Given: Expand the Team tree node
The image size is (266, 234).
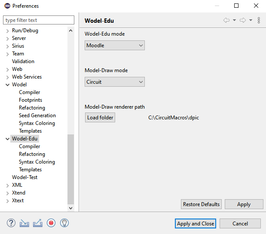Looking at the screenshot, I should tap(7, 54).
